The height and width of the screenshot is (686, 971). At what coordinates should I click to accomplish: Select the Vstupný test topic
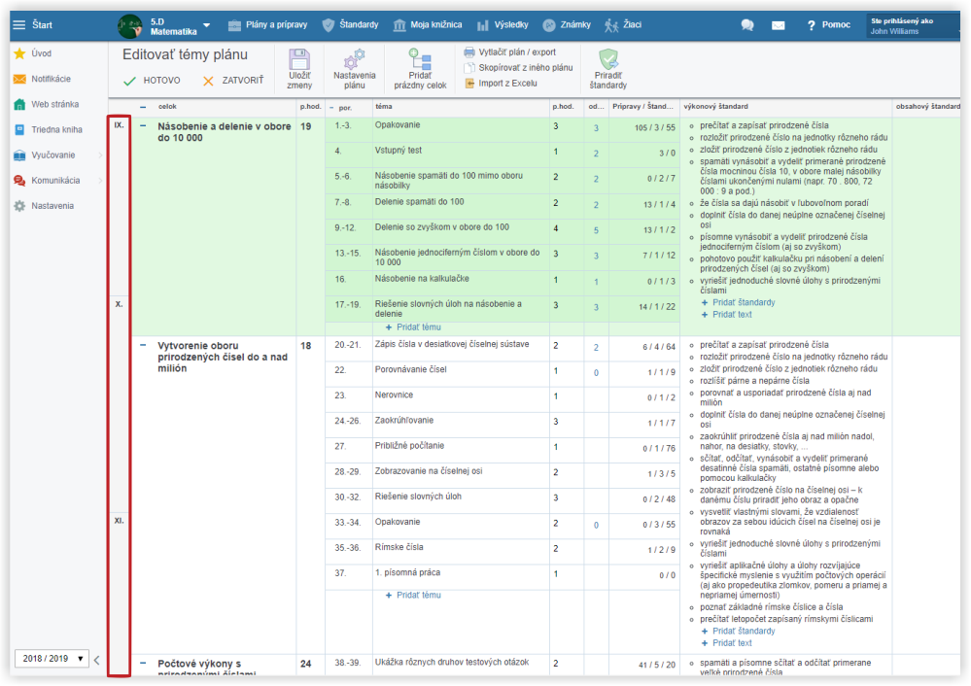point(399,151)
